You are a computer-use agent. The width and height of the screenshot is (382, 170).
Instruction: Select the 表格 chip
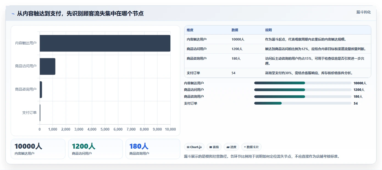pyautogui.click(x=214, y=147)
